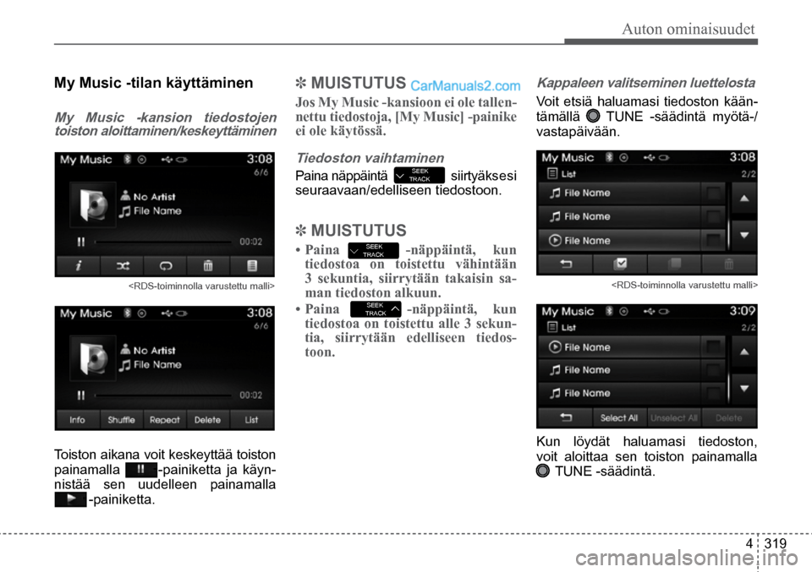
Task: Click the TUNE knob icon beside 'TUNE -säädintä myötä-/'
Action: (593, 116)
